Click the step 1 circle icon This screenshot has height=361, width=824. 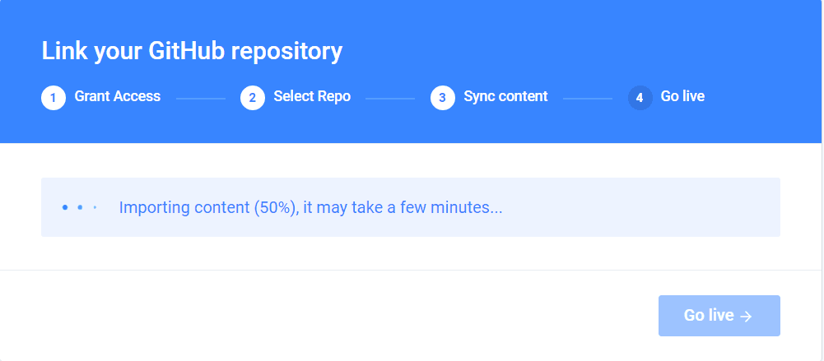[54, 98]
